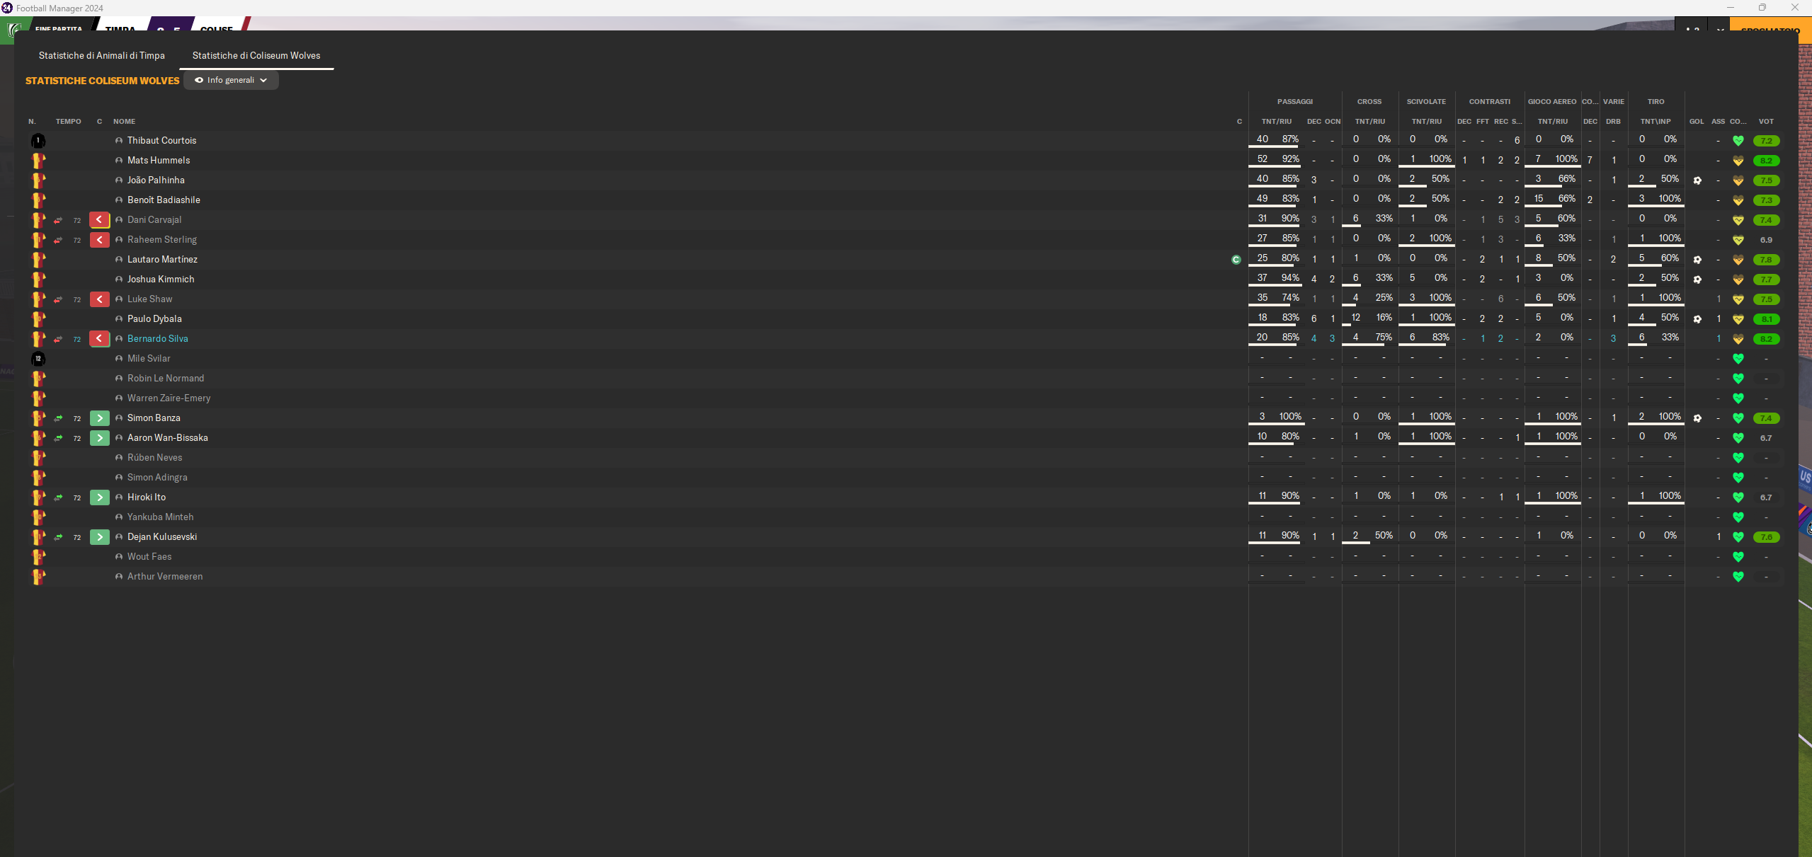Screen dimensions: 1812x857
Task: Sort by ASS column header
Action: pyautogui.click(x=1718, y=122)
